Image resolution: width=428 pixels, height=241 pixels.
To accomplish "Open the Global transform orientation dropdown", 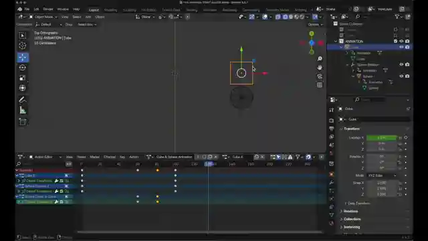I will coord(145,17).
